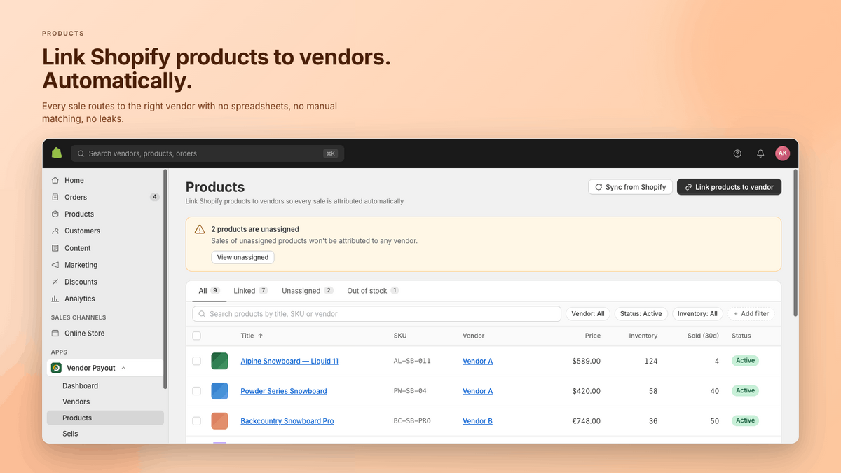This screenshot has height=473, width=841.
Task: Click the search magnifier in top bar
Action: coord(81,153)
